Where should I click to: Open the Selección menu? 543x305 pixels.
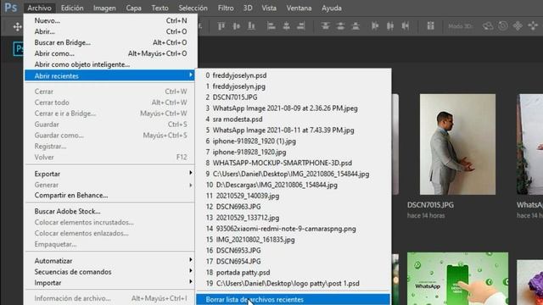click(x=193, y=8)
